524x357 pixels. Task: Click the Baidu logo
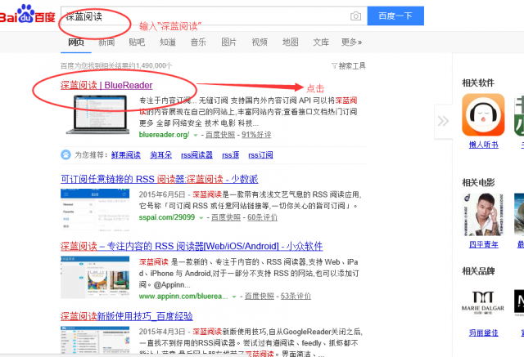[x=27, y=14]
